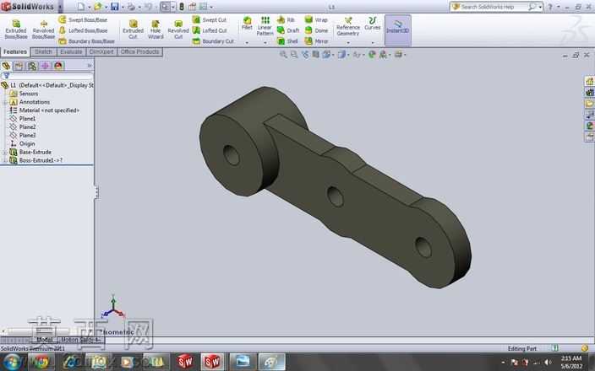Select the Linear Pattern tool

coord(265,26)
